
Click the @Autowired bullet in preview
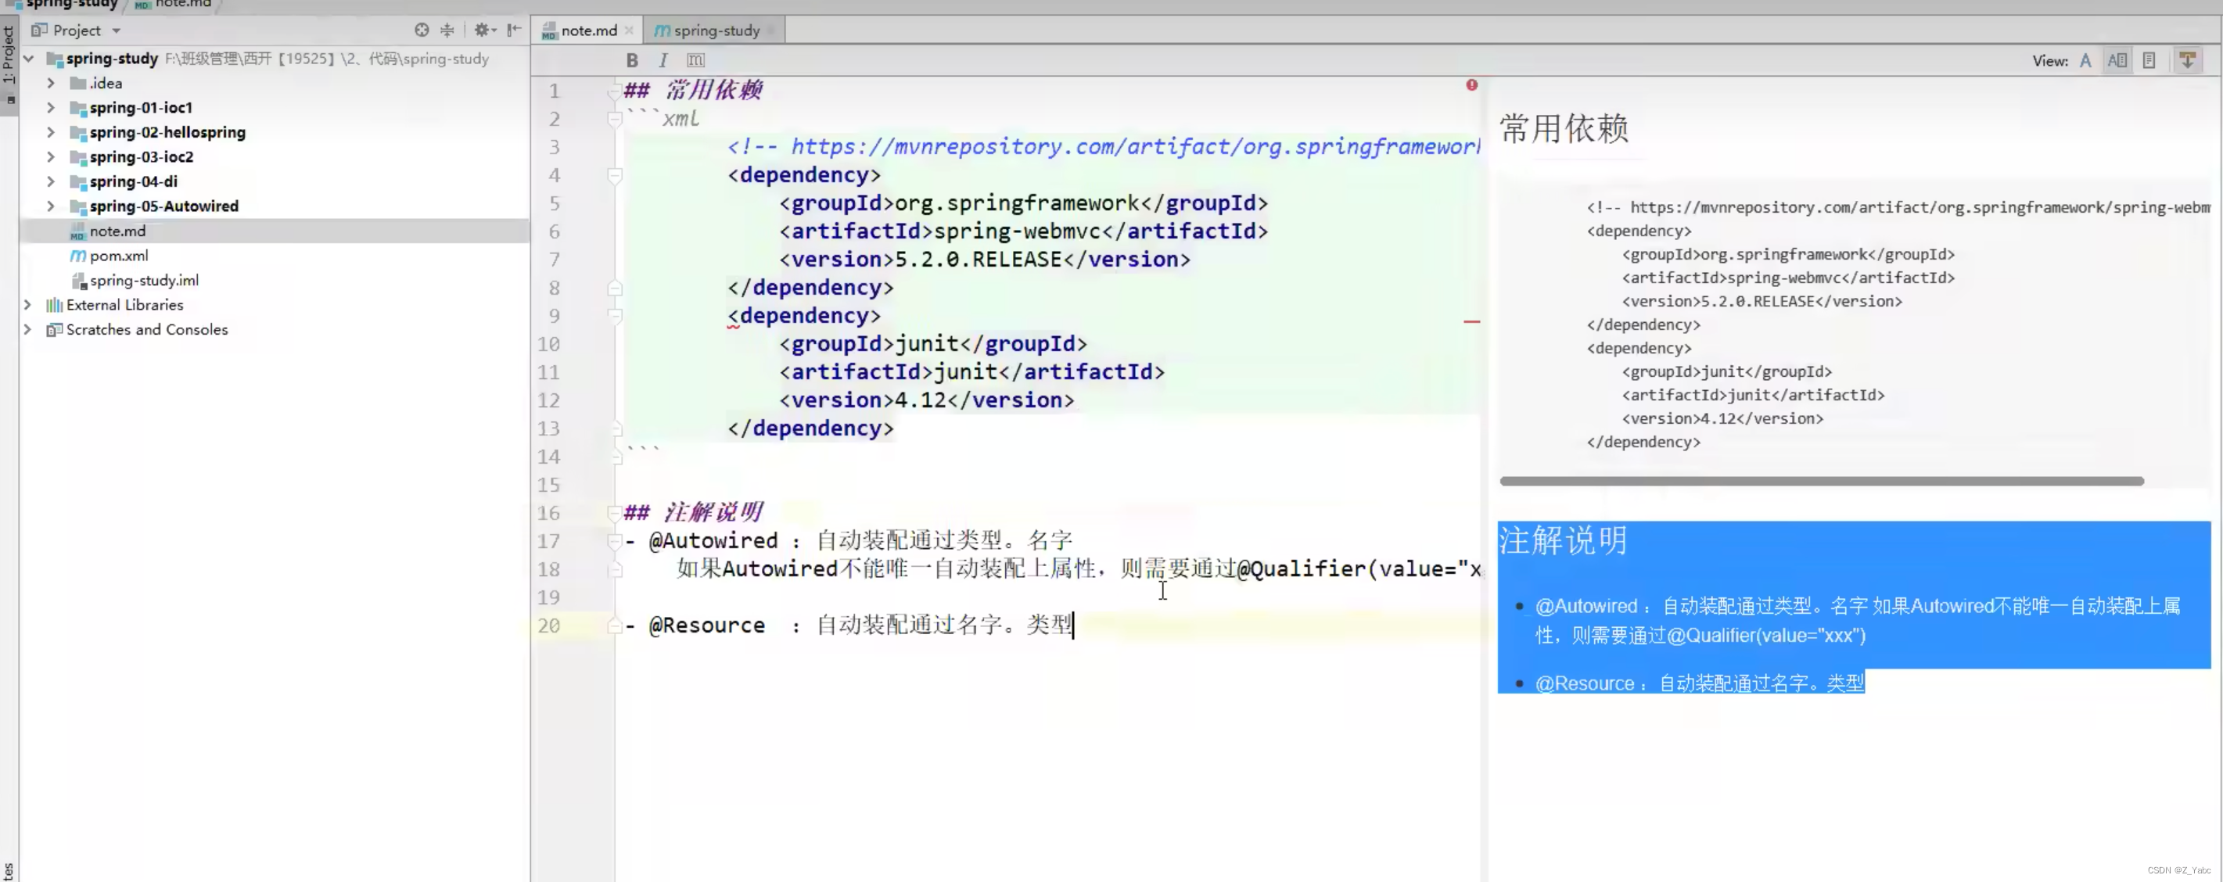point(1857,621)
